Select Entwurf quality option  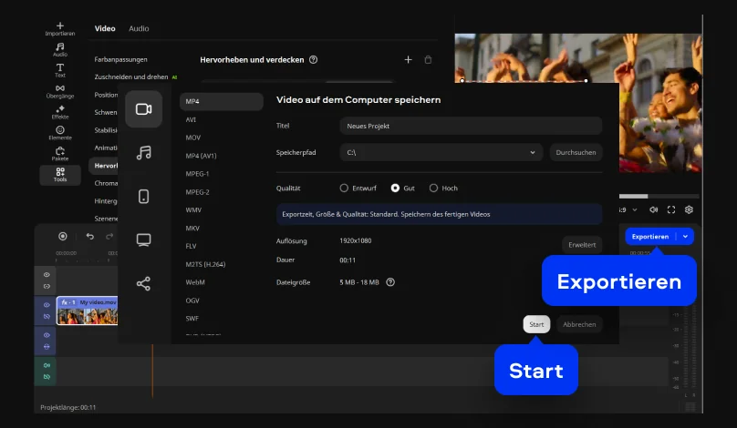[358, 189]
